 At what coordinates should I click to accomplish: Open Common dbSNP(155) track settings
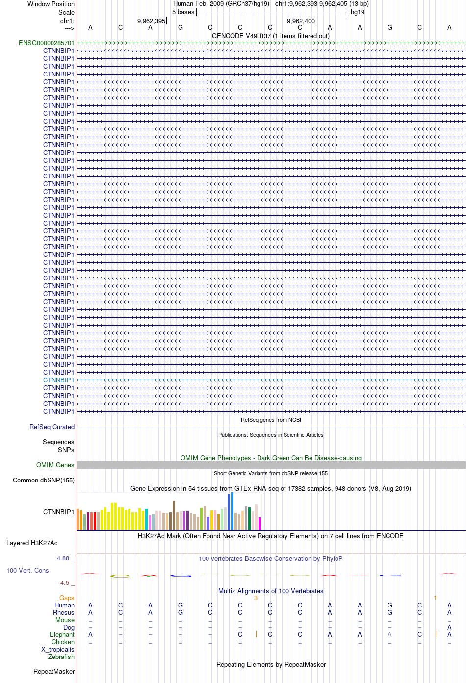tap(44, 480)
